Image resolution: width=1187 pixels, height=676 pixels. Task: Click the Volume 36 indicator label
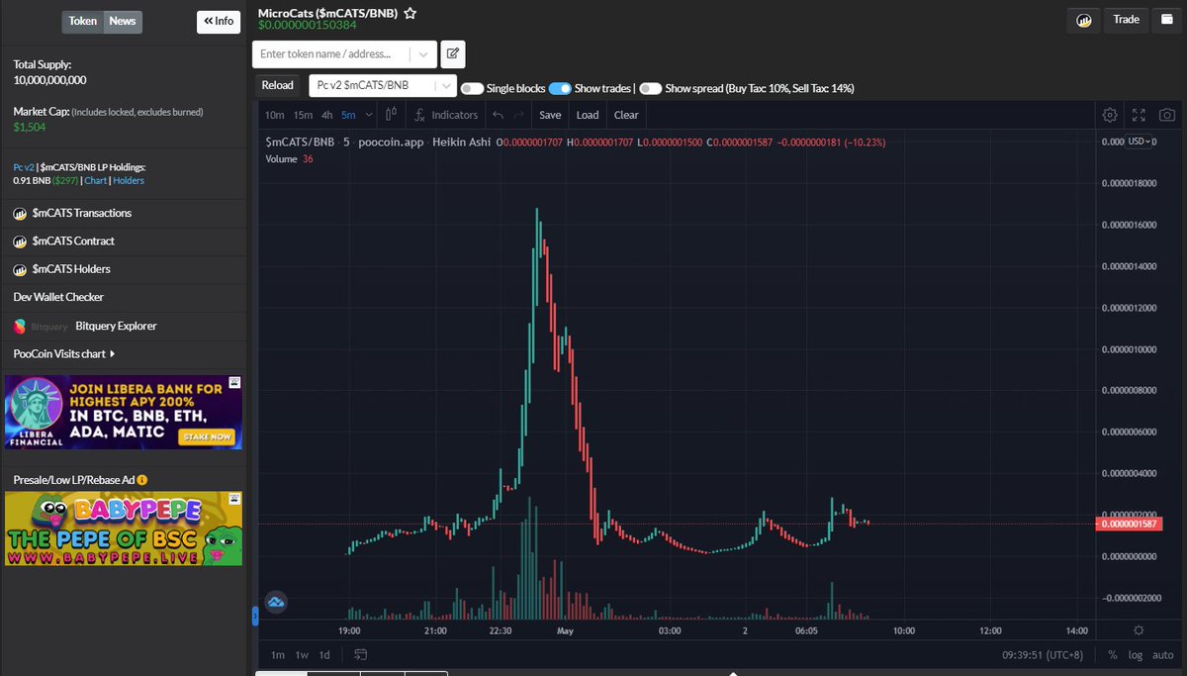(290, 158)
